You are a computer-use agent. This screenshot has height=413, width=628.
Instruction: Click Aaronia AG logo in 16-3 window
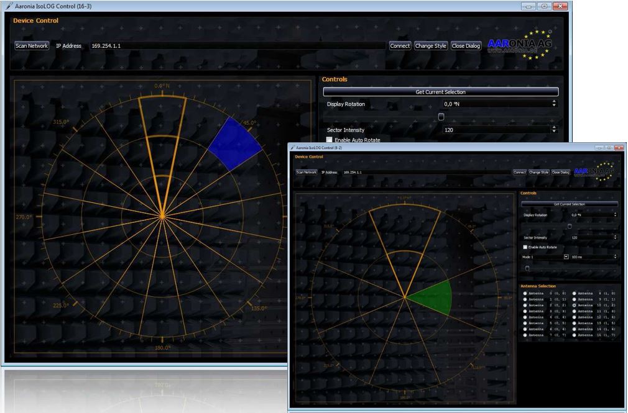coord(519,45)
